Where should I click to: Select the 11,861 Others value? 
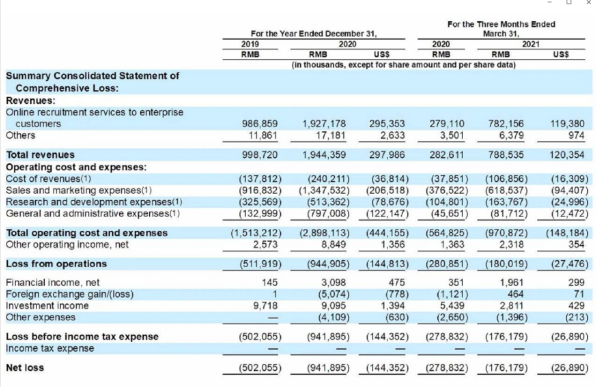click(263, 135)
